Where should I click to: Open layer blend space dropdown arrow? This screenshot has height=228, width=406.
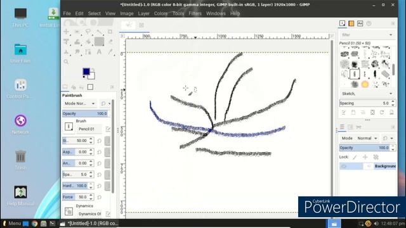point(391,138)
